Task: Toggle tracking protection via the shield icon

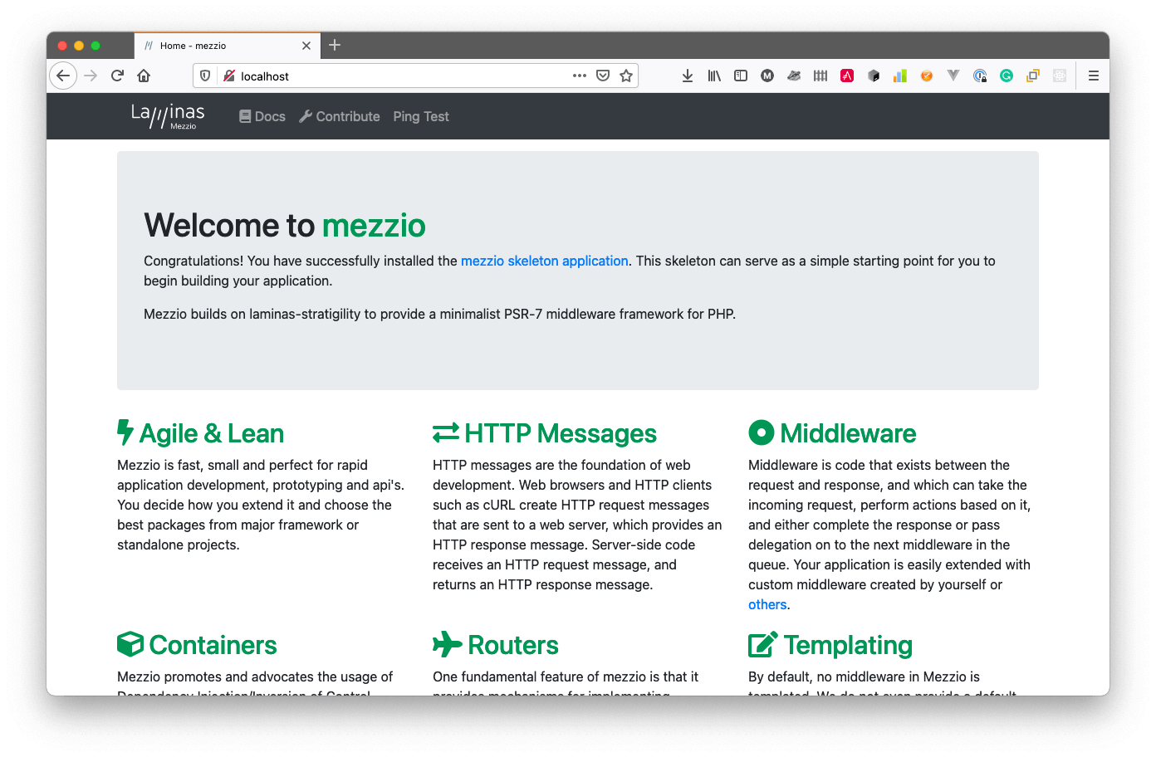Action: [x=204, y=76]
